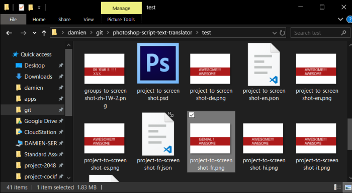This screenshot has height=193, width=352.
Task: Click the navigation pane scroll down arrow
Action: [x=69, y=178]
